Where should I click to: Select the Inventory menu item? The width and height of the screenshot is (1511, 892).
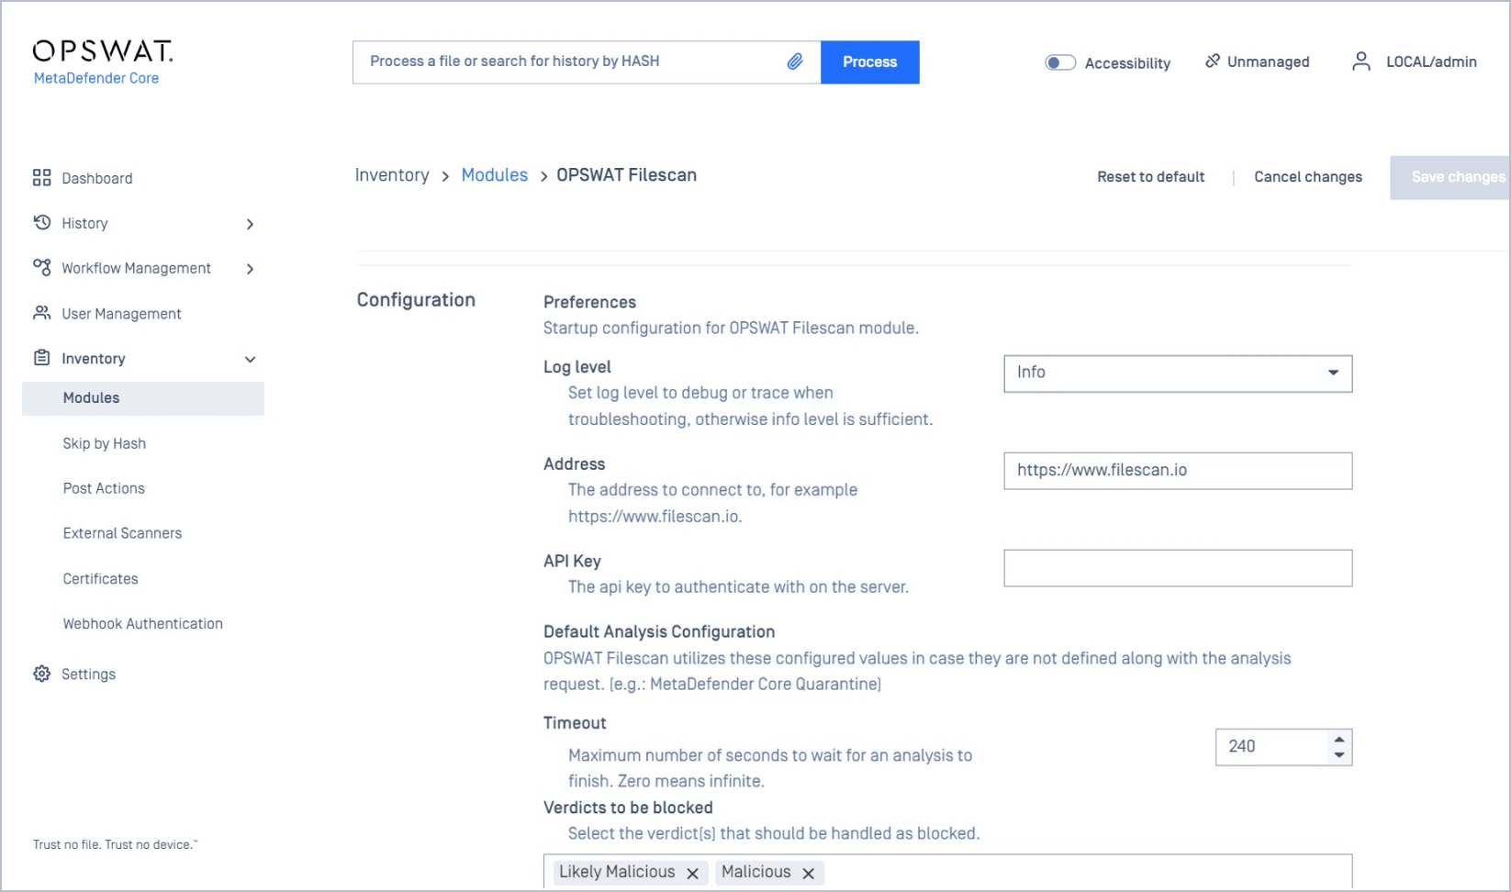pyautogui.click(x=93, y=359)
